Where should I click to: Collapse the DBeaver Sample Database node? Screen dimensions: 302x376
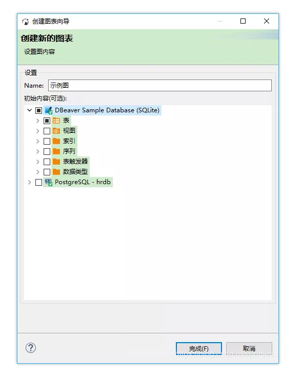(29, 110)
